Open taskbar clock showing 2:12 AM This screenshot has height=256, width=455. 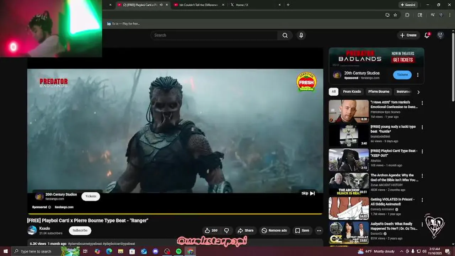[434, 251]
